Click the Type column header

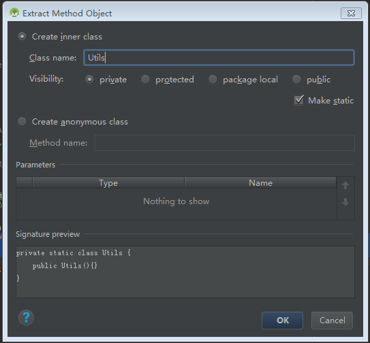point(108,183)
